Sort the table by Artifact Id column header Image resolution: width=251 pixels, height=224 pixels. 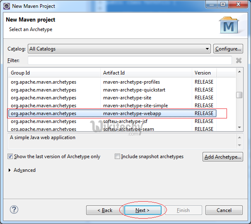(147, 73)
